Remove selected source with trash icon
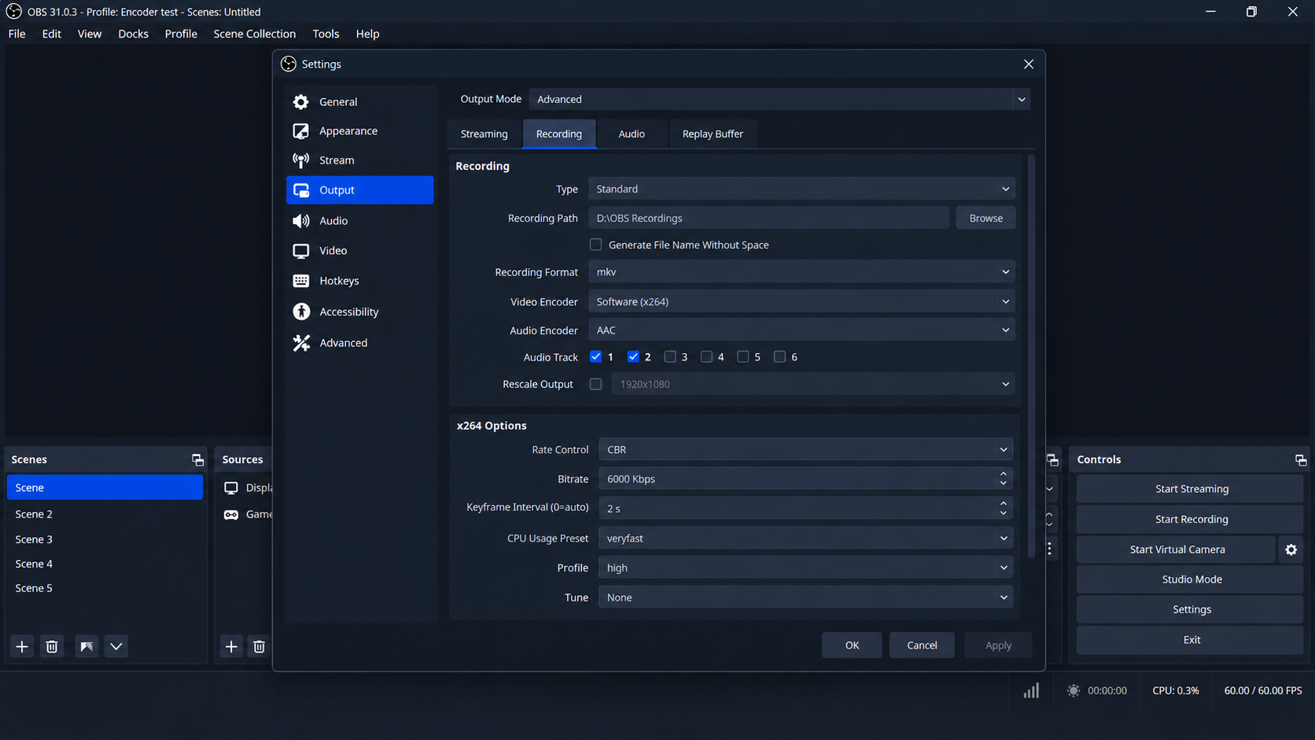The width and height of the screenshot is (1315, 740). (x=259, y=646)
